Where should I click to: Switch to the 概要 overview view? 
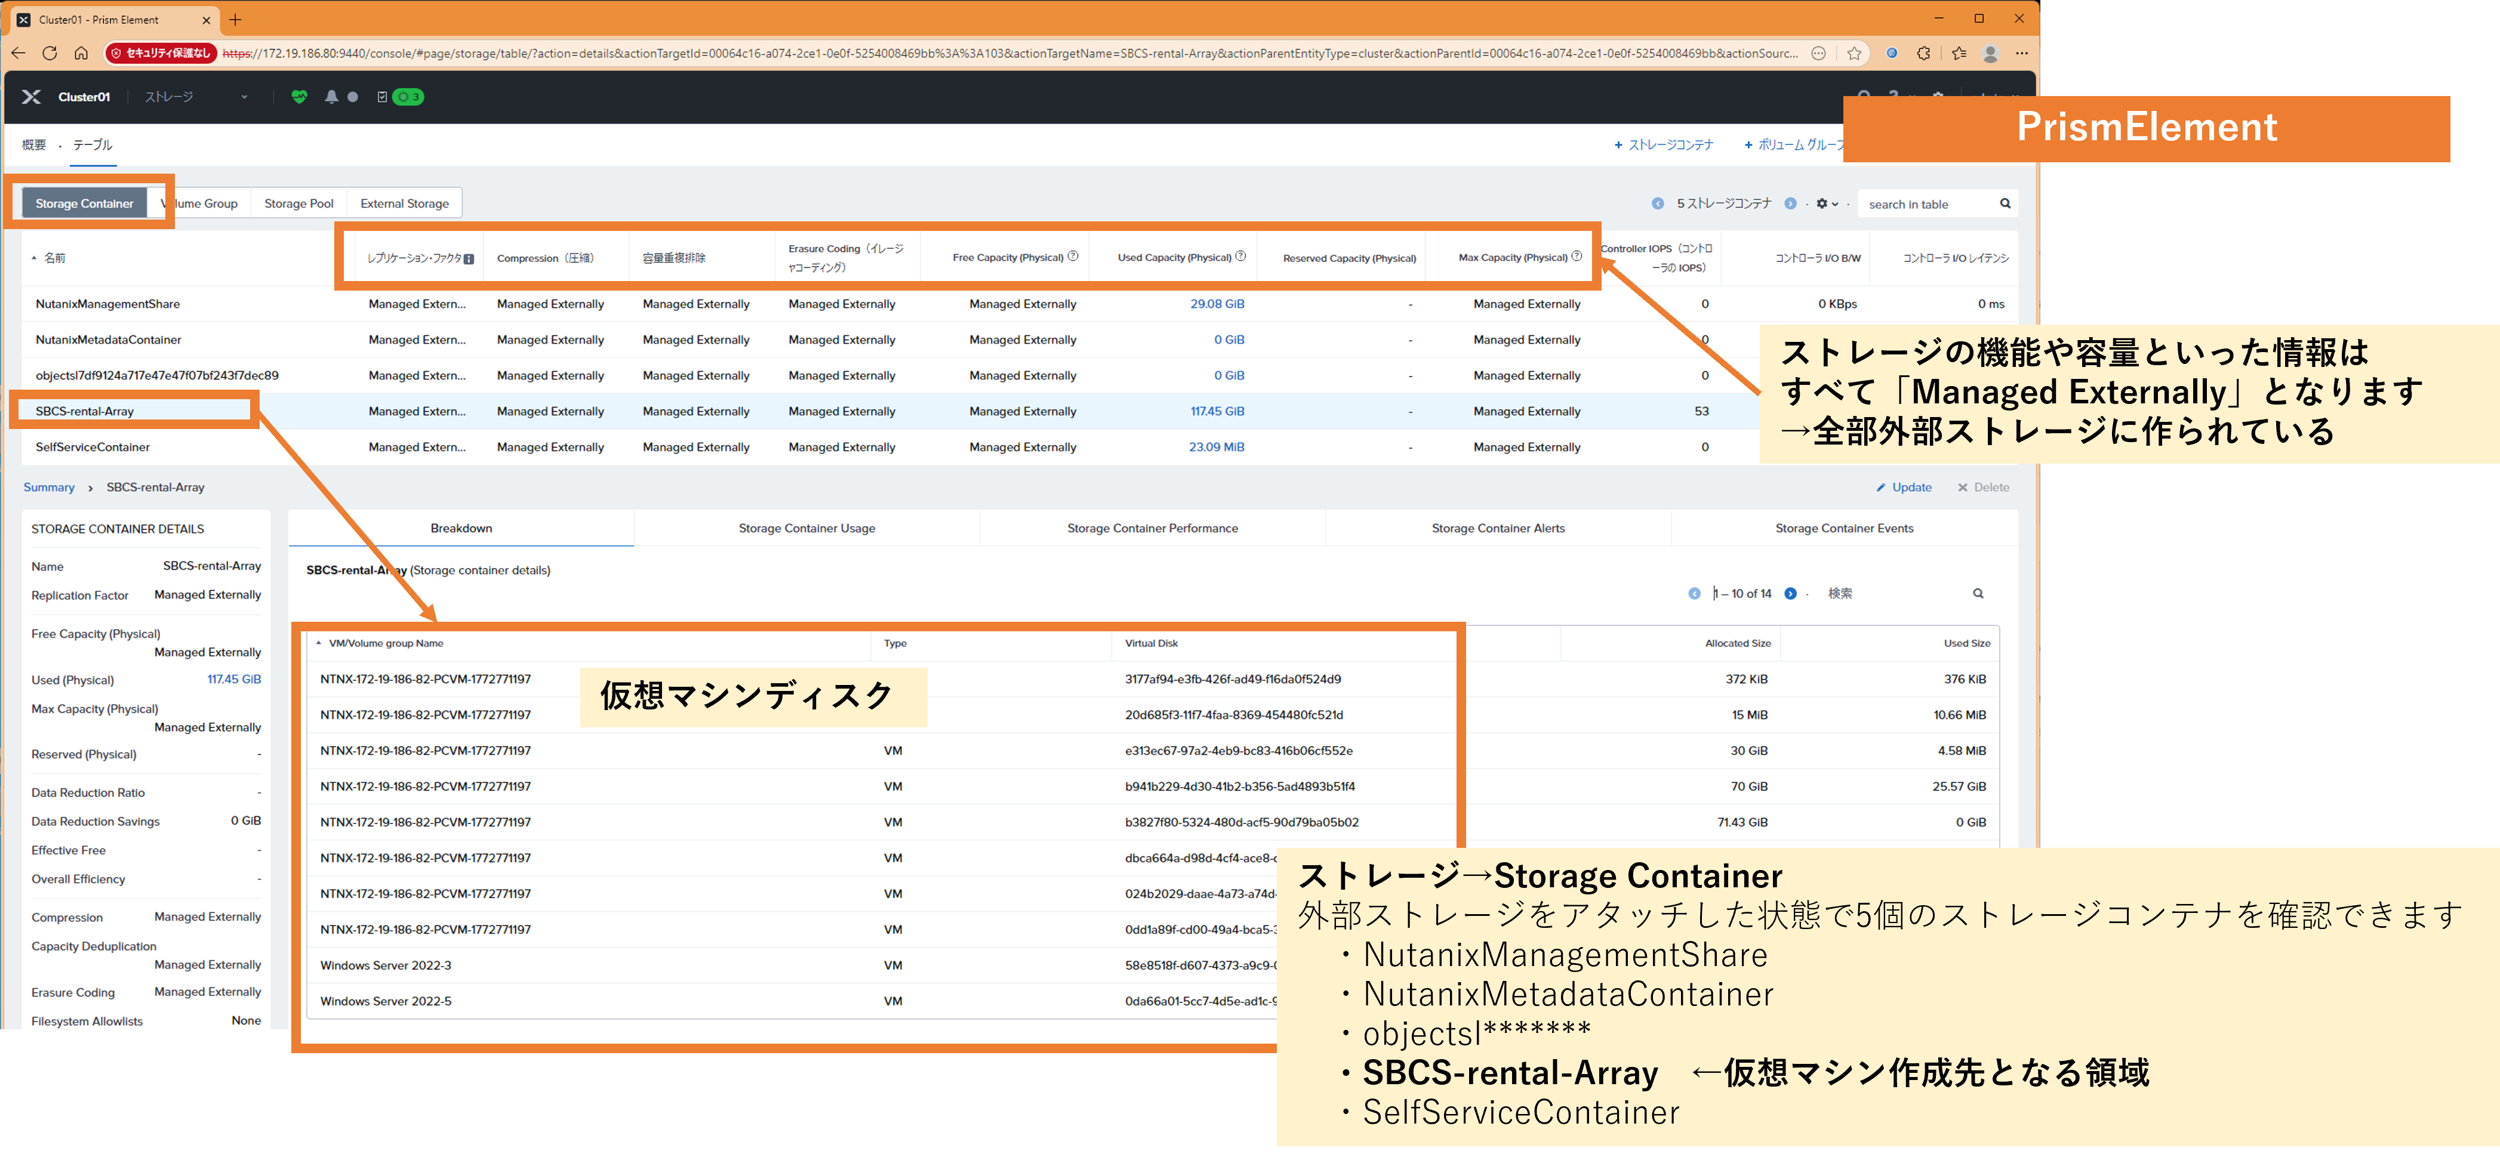[34, 146]
